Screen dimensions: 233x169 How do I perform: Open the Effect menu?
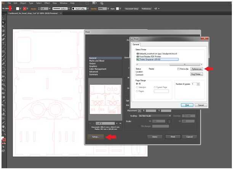pyautogui.click(x=47, y=3)
